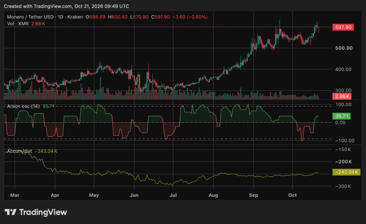Click the red 2.88K volume axis label

[342, 96]
